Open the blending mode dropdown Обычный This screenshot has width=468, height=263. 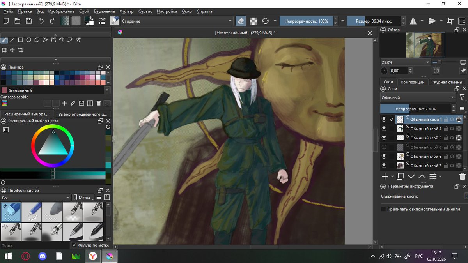pos(418,97)
